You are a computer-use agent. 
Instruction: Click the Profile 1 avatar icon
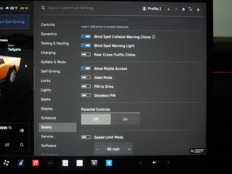click(x=144, y=9)
